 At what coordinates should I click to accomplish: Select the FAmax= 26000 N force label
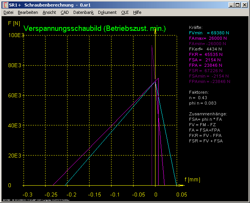coord(208,39)
